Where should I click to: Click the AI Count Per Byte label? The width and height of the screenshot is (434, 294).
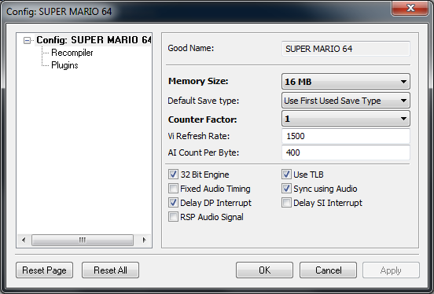coord(204,153)
